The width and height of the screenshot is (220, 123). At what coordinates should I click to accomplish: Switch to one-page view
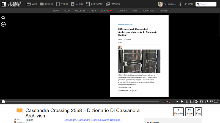187,101
